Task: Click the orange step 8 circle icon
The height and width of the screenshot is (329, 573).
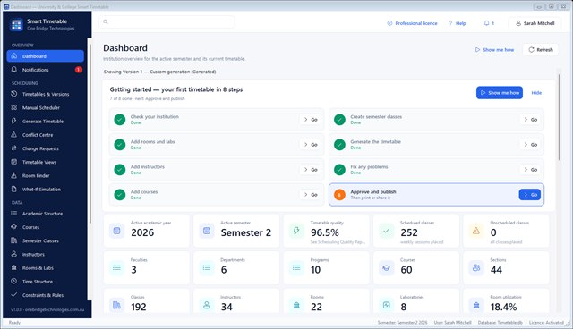Action: click(339, 195)
